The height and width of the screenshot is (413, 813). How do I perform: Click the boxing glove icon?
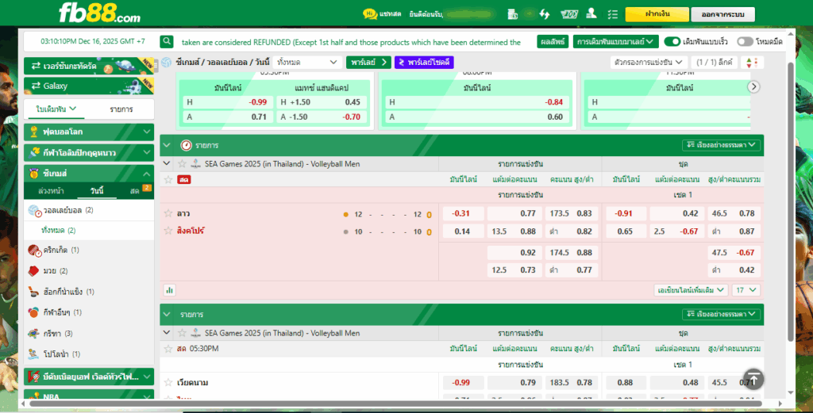coord(33,270)
